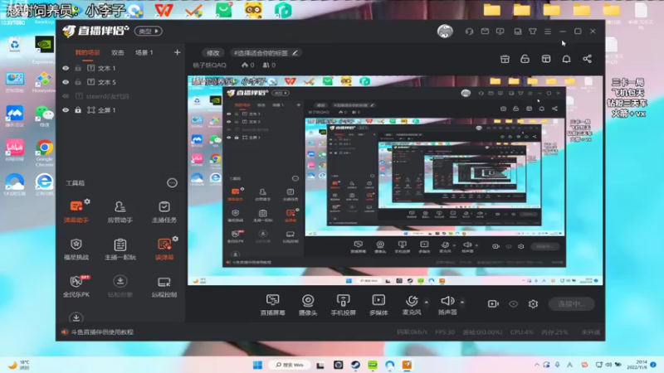The image size is (664, 373).
Task: Toggle visibility of 文本 5 layer
Action: [x=66, y=82]
